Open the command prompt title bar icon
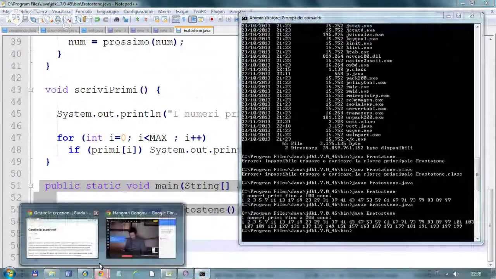Screen dimensions: 496x279 (245, 18)
